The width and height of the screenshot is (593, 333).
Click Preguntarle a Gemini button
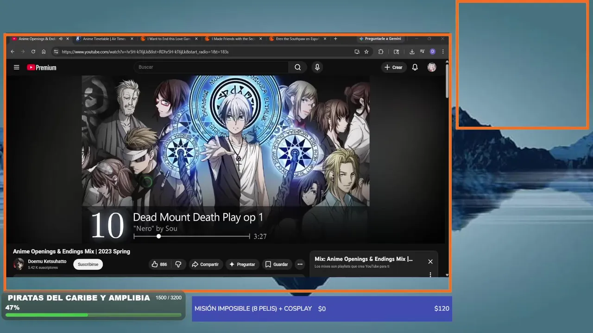click(379, 39)
